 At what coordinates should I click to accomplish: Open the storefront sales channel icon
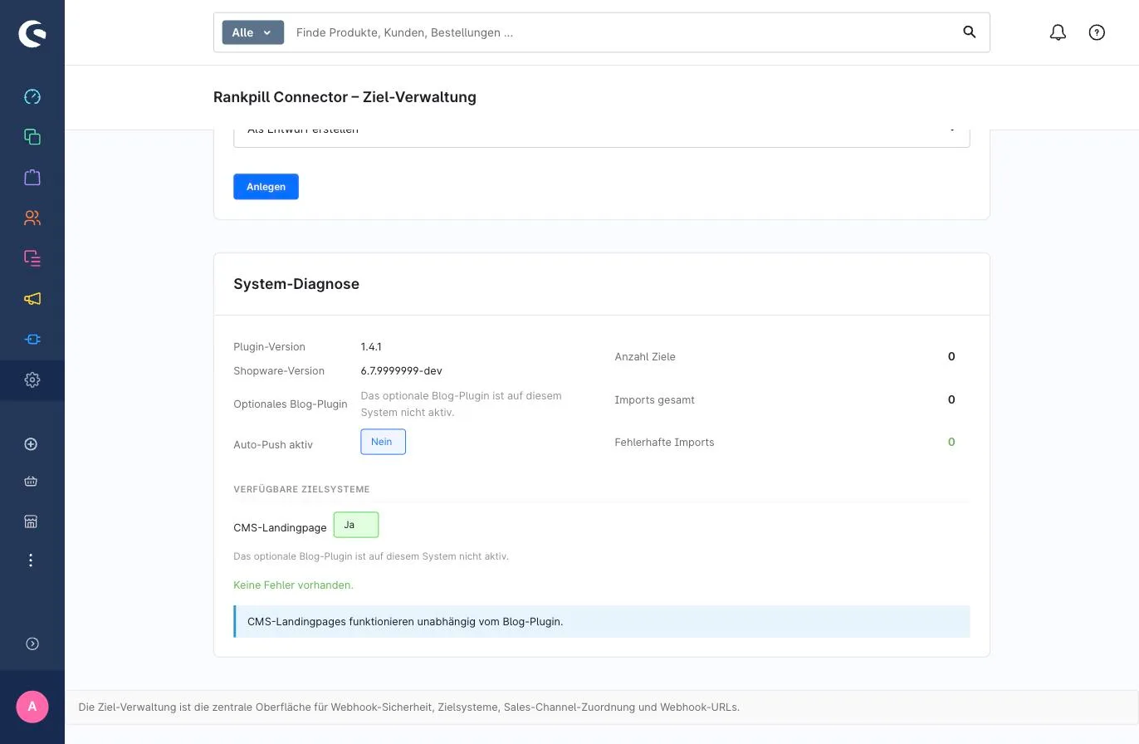pos(31,521)
